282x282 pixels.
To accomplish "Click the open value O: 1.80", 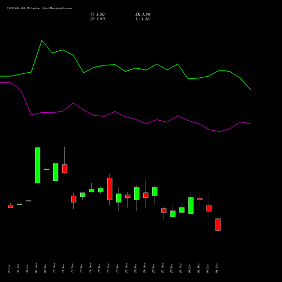I will [98, 19].
